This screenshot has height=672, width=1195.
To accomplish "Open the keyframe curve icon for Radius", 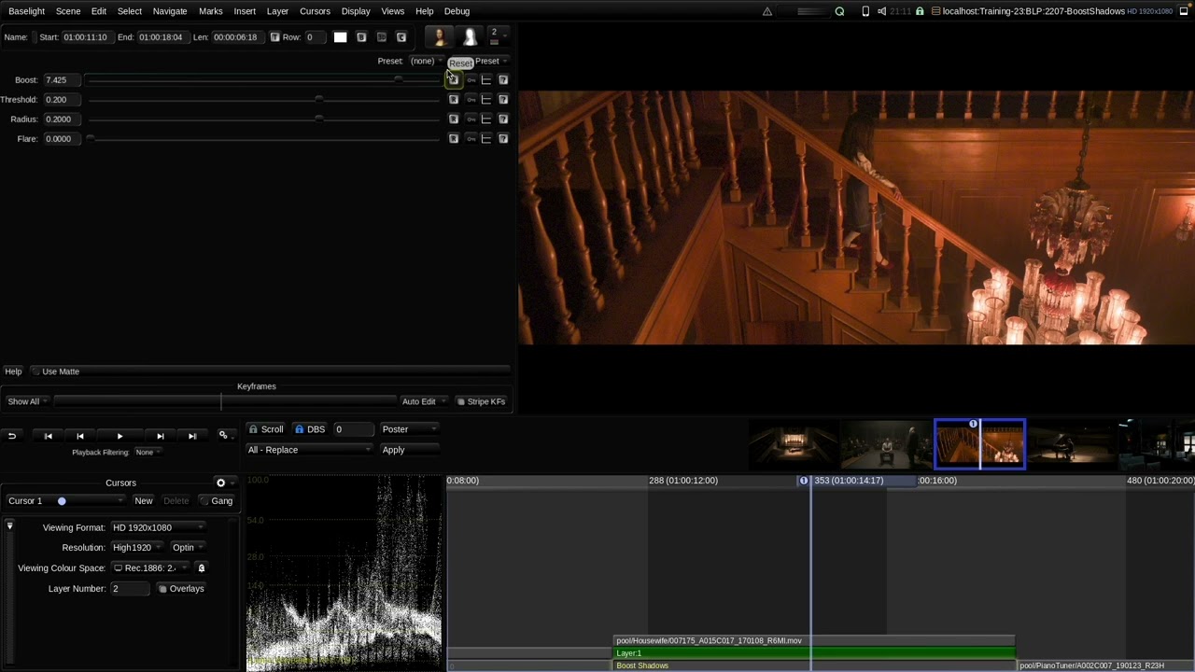I will tap(486, 119).
